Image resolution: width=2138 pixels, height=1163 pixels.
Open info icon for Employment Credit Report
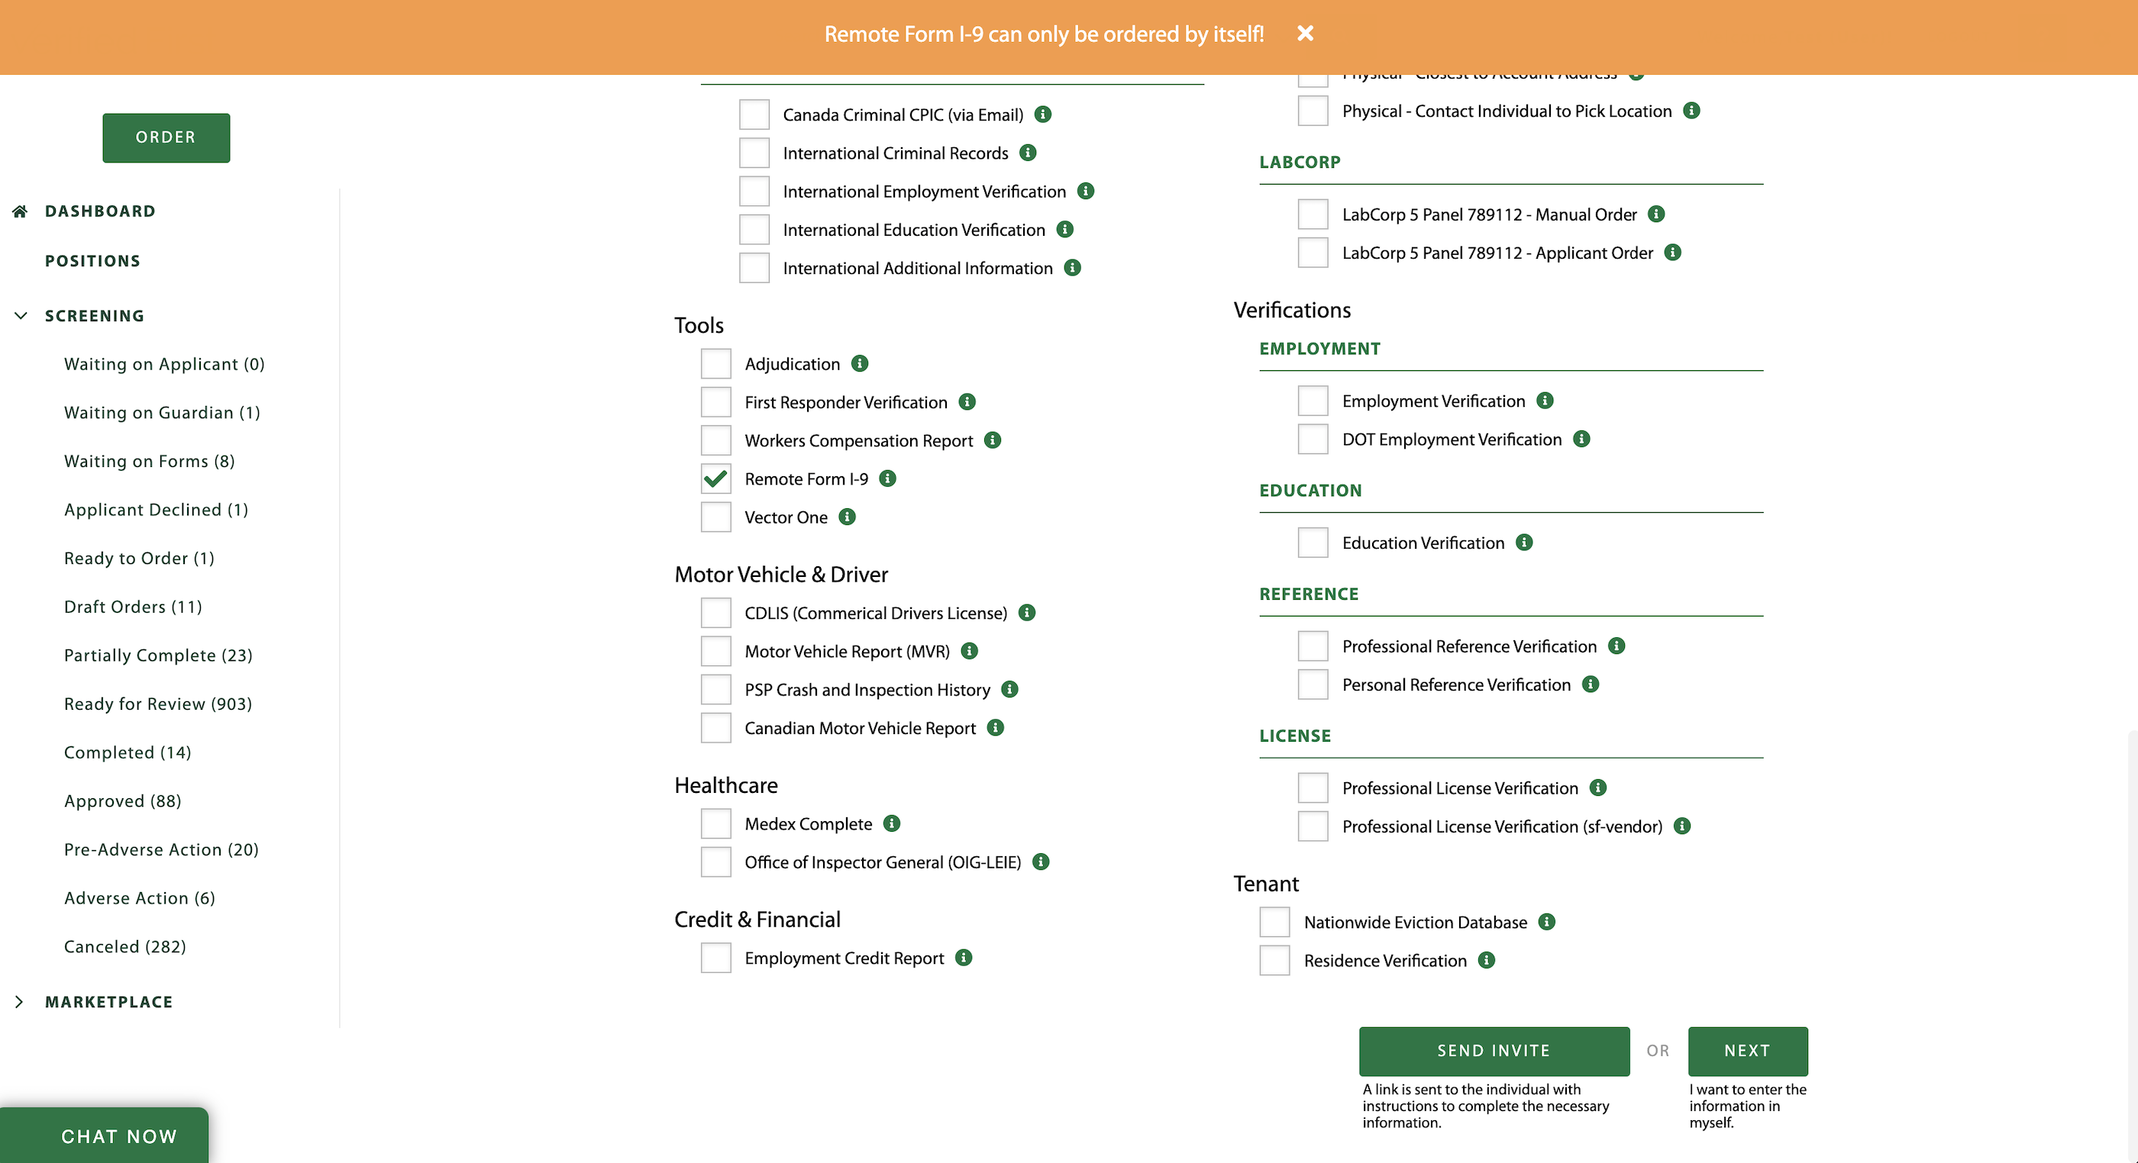pos(964,957)
